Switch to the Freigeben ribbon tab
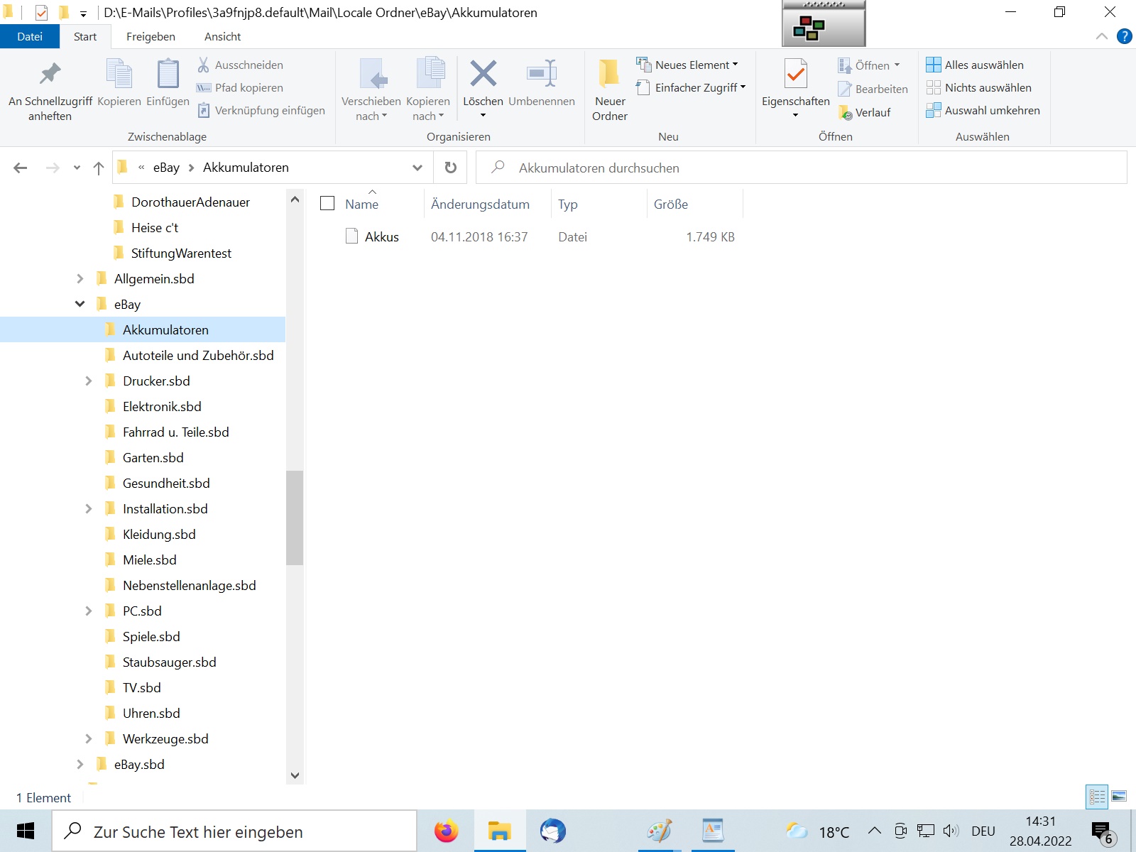 coord(151,36)
